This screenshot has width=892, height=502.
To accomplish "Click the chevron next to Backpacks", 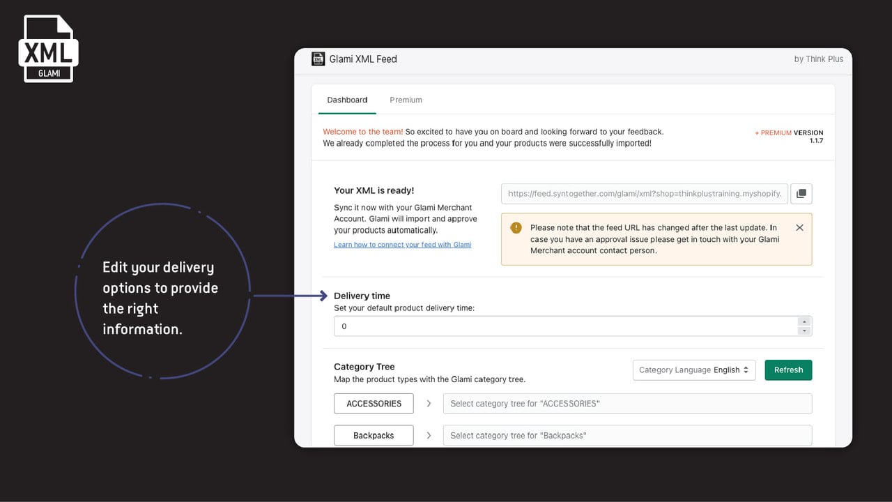I will (429, 436).
